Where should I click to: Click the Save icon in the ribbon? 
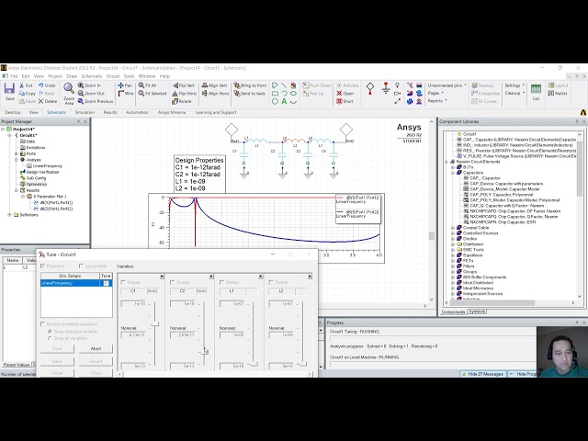(x=9, y=89)
